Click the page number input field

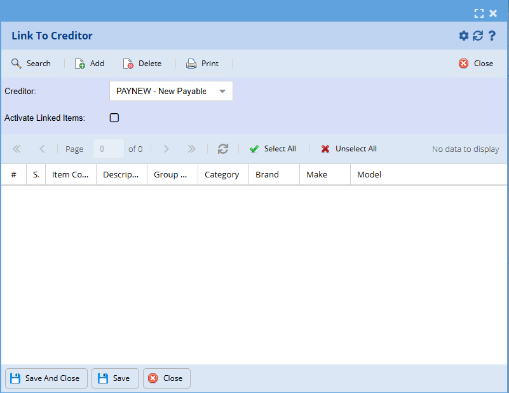tap(109, 149)
